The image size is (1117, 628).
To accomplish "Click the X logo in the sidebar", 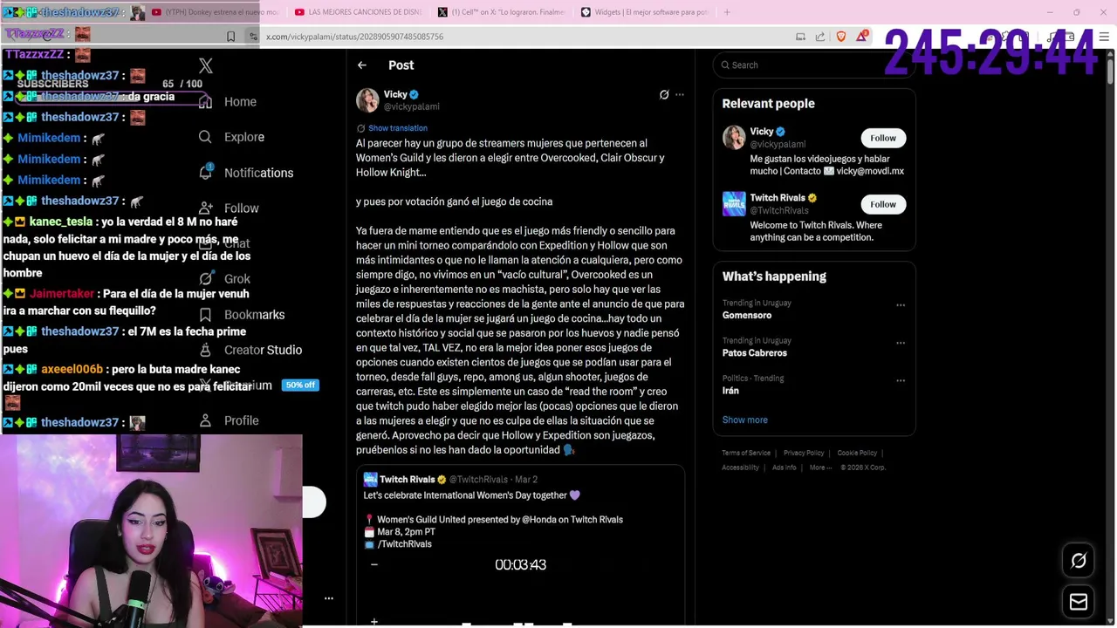I will 206,66.
